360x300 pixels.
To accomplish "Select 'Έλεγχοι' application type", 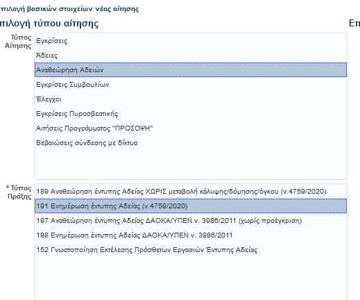I will [x=191, y=99].
